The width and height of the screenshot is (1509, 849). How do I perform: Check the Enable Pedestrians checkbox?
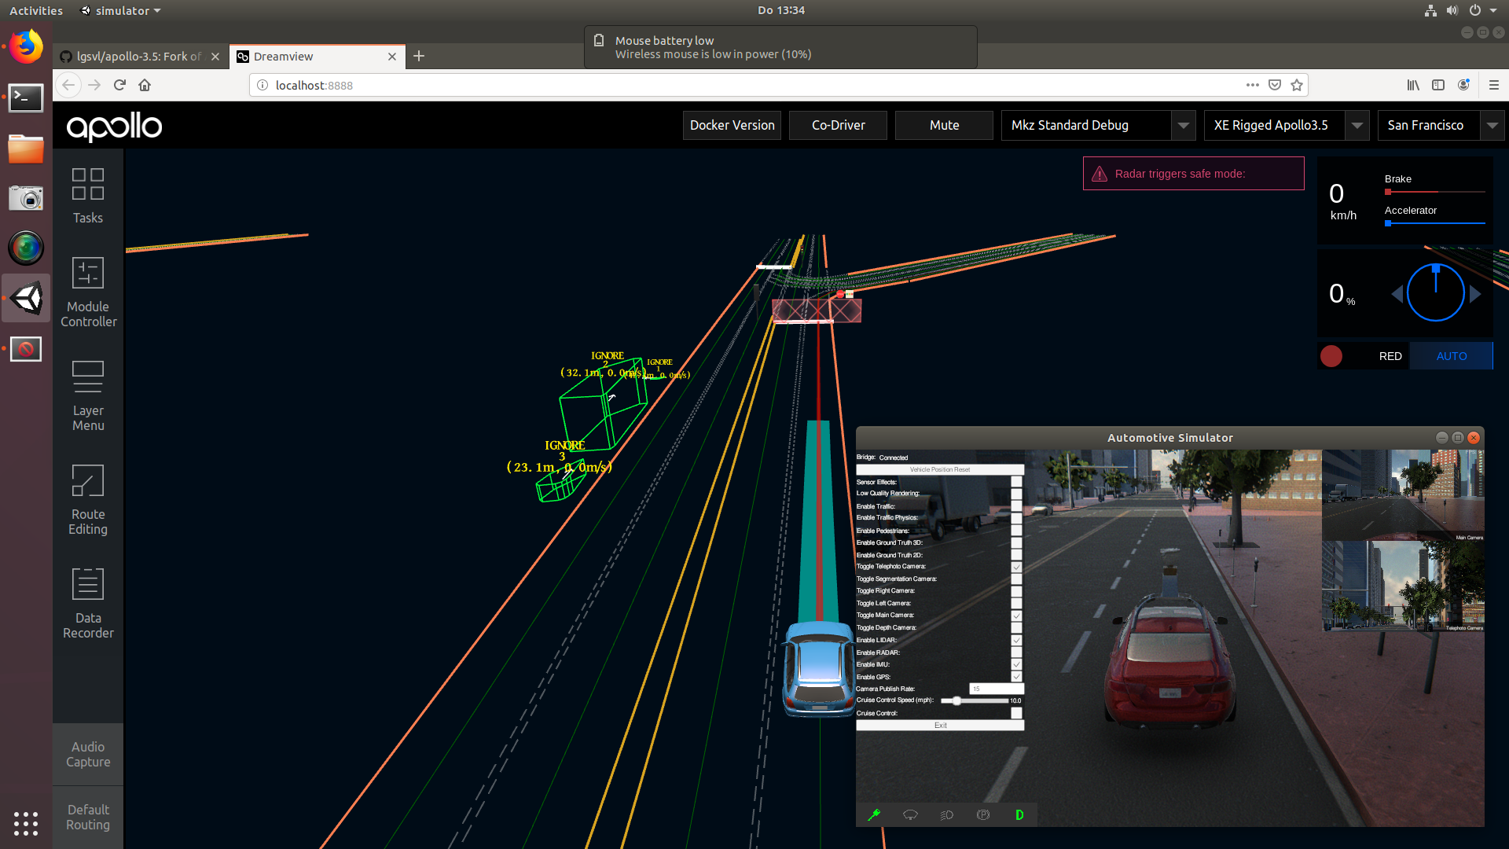pyautogui.click(x=1016, y=531)
